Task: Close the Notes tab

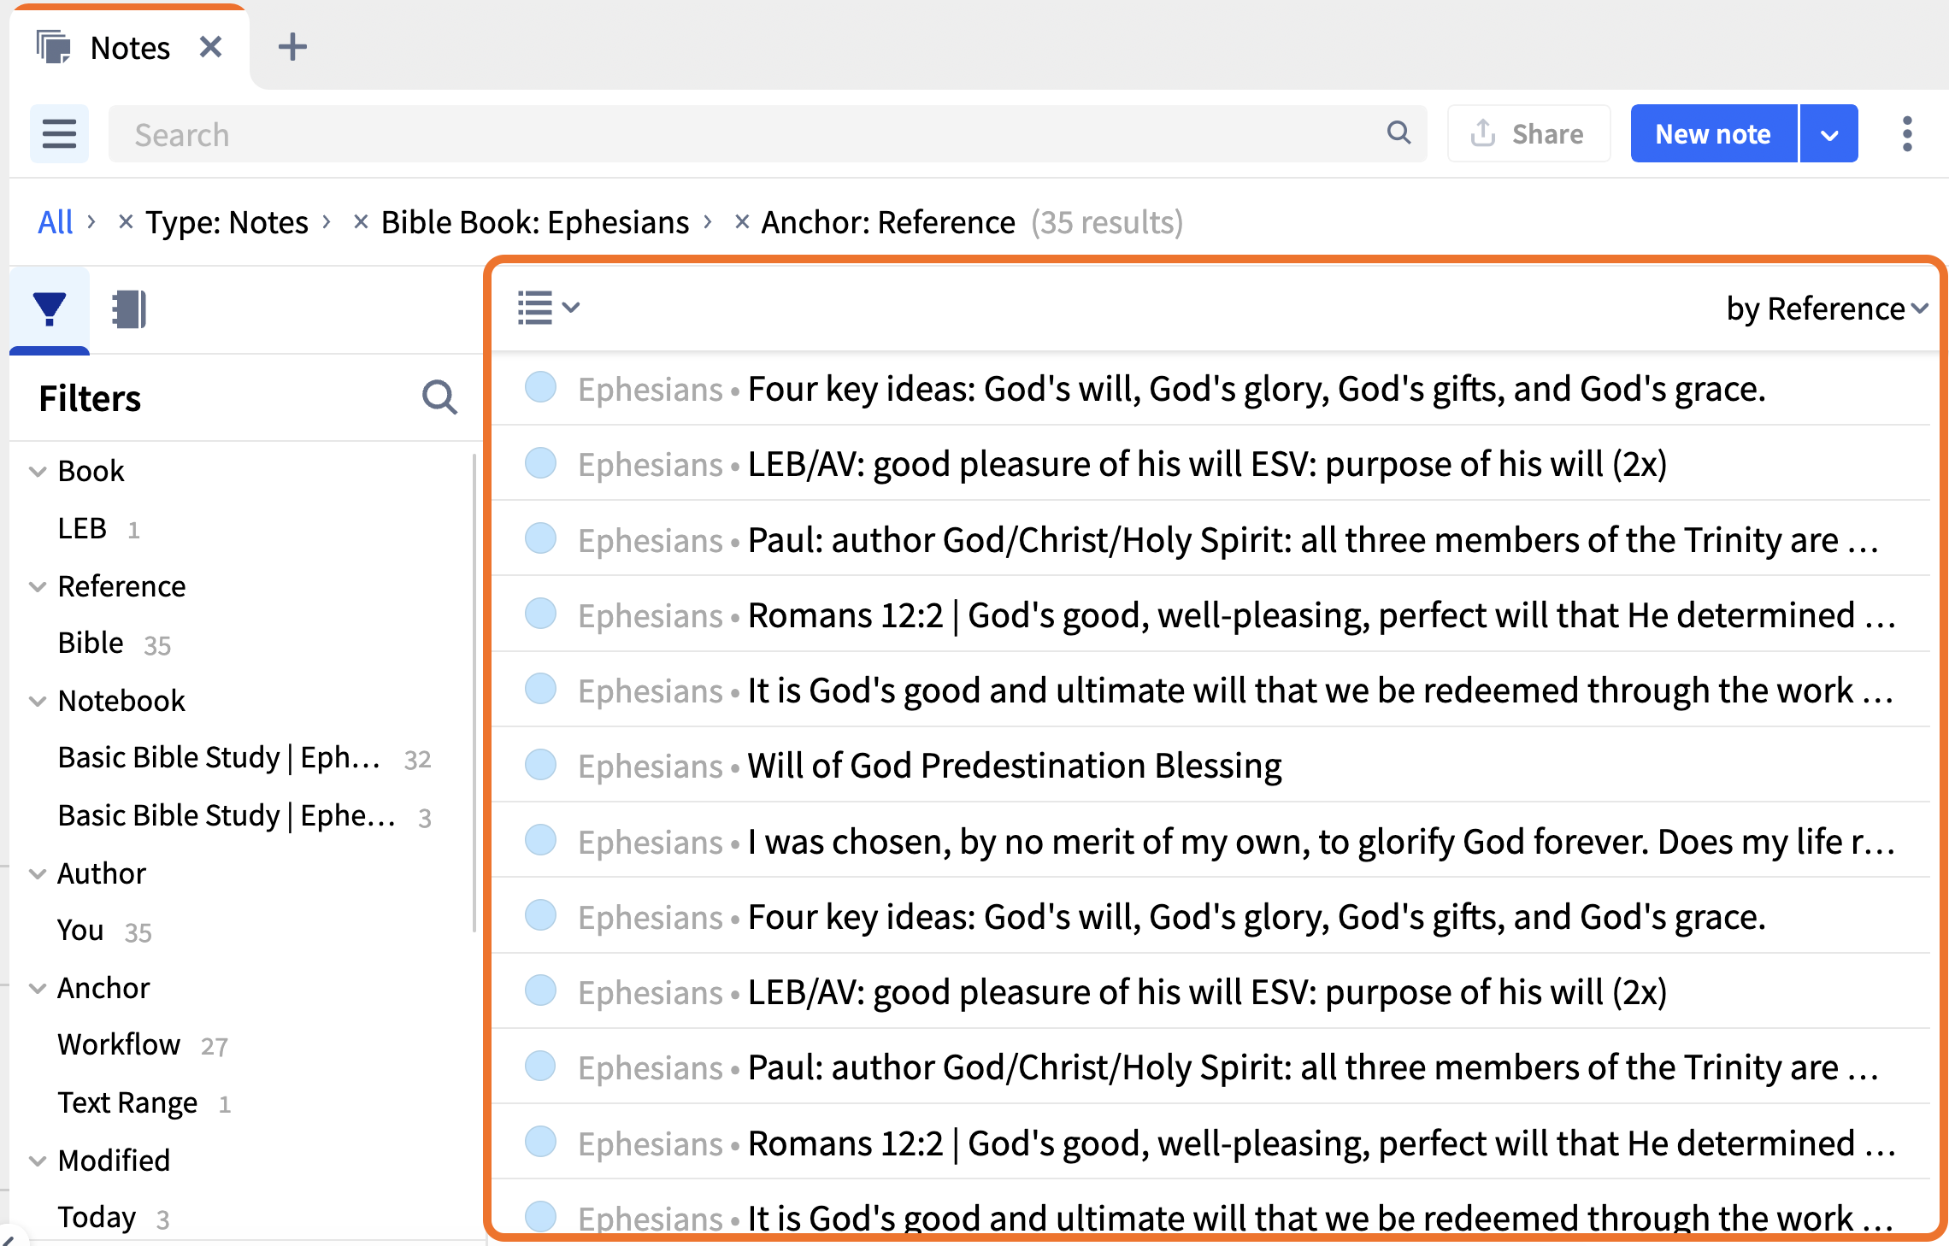Action: (x=210, y=47)
